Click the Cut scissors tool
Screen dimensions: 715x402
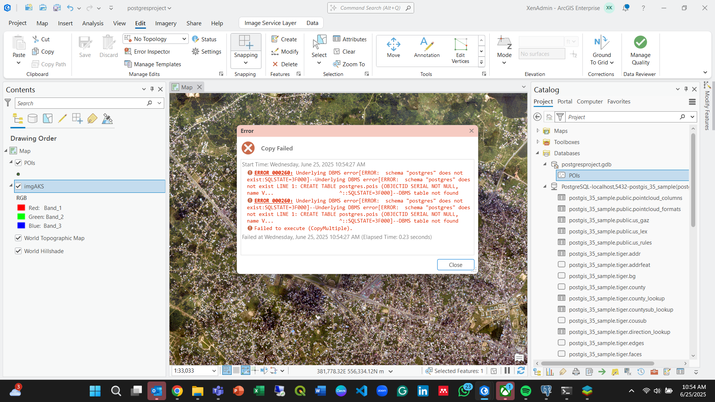tap(41, 39)
